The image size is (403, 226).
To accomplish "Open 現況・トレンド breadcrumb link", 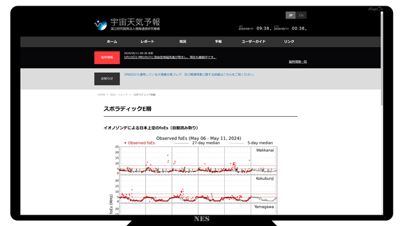I will [119, 95].
